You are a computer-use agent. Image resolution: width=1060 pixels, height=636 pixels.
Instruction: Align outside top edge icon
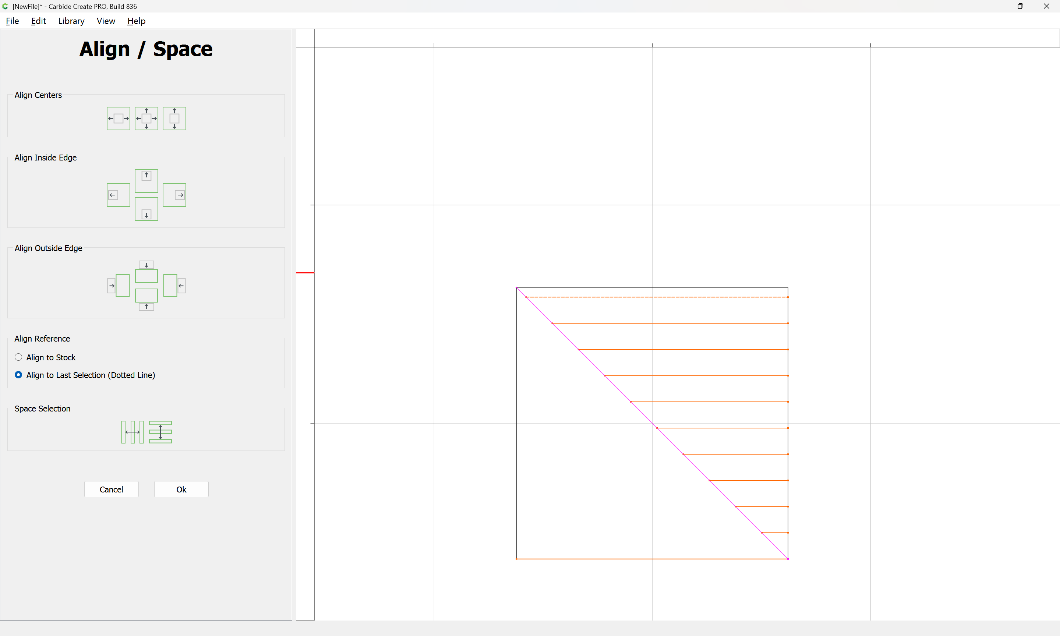tap(146, 272)
